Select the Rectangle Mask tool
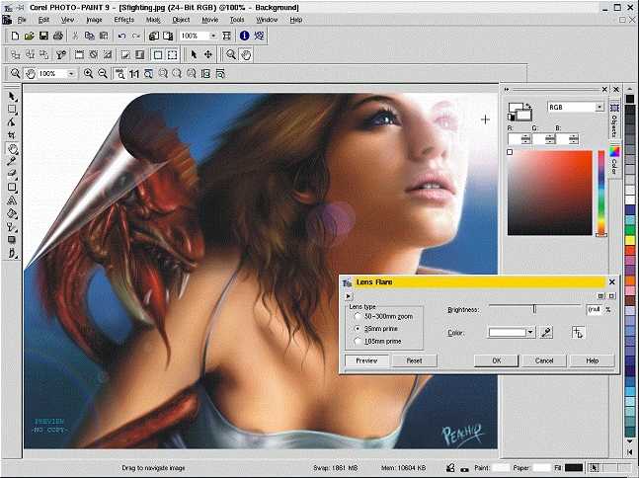This screenshot has width=639, height=478. point(12,109)
